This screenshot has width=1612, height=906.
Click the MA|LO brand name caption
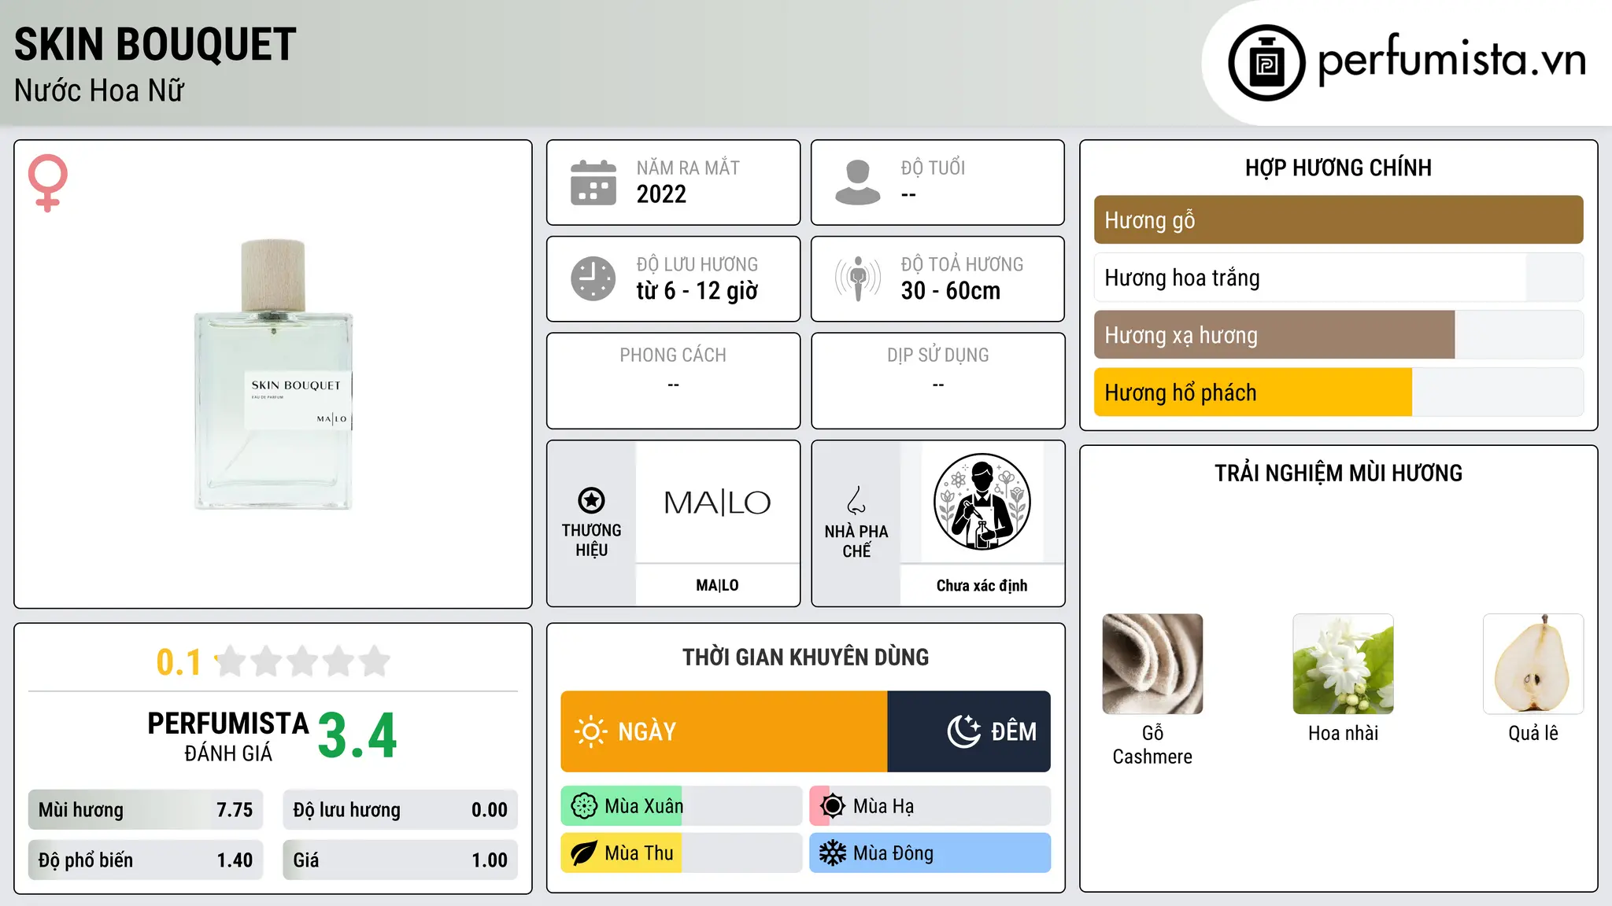(717, 585)
